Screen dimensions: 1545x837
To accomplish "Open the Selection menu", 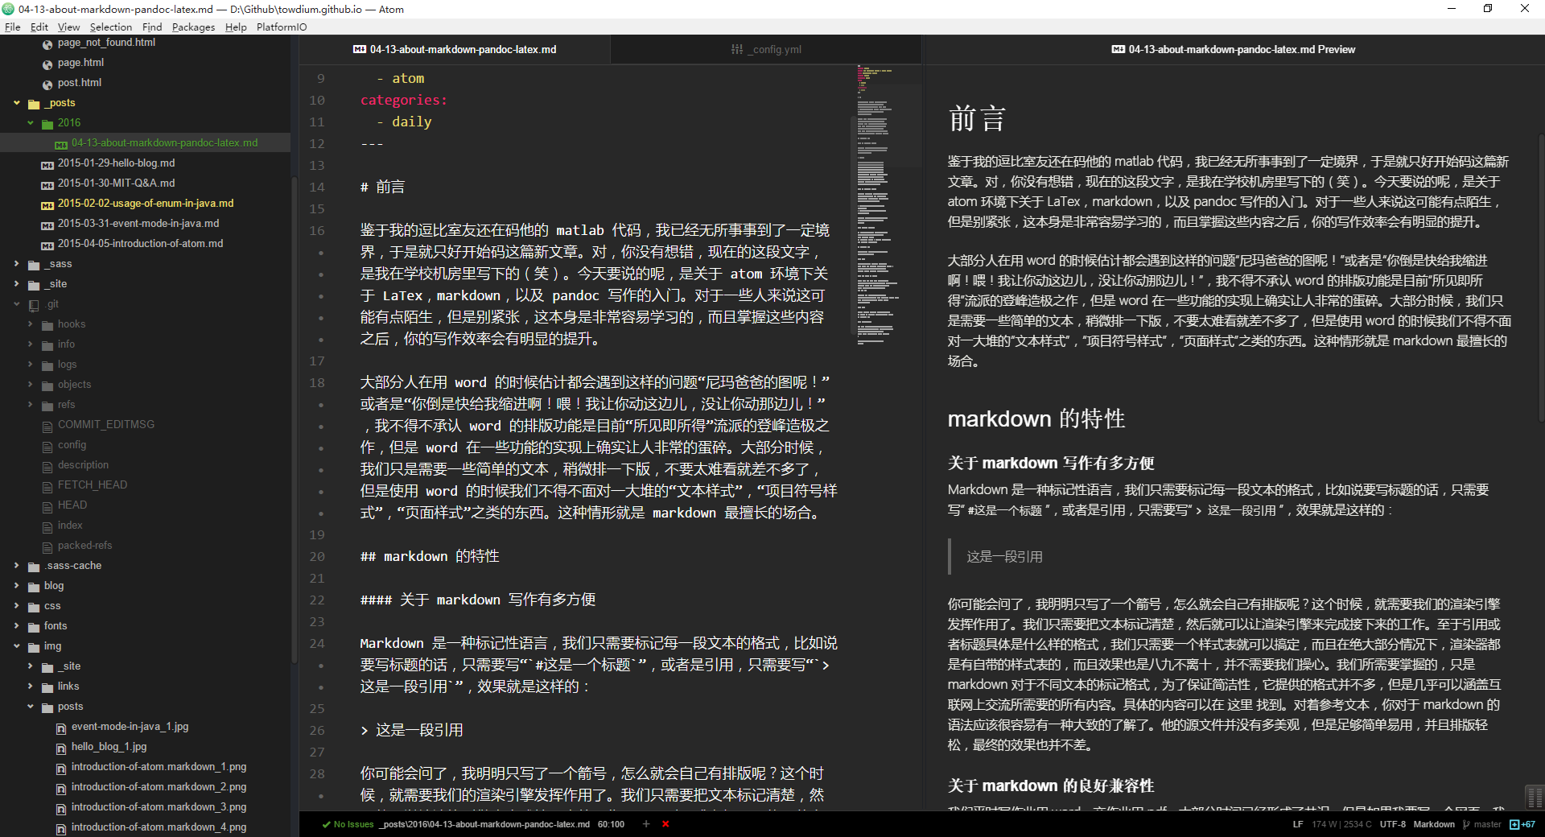I will [x=111, y=27].
